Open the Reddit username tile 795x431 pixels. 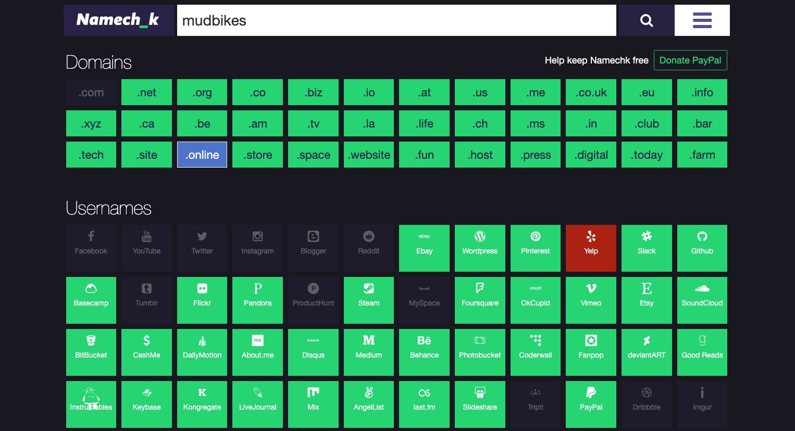[x=369, y=248]
